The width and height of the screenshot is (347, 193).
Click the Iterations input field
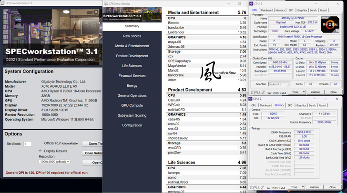click(28, 144)
